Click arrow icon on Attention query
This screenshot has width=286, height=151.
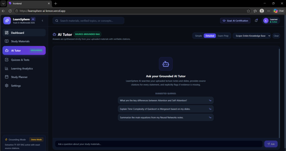[x=210, y=100]
